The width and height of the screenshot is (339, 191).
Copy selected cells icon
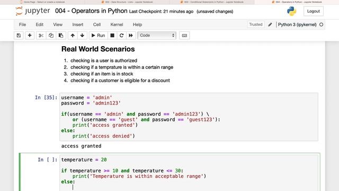click(51, 36)
